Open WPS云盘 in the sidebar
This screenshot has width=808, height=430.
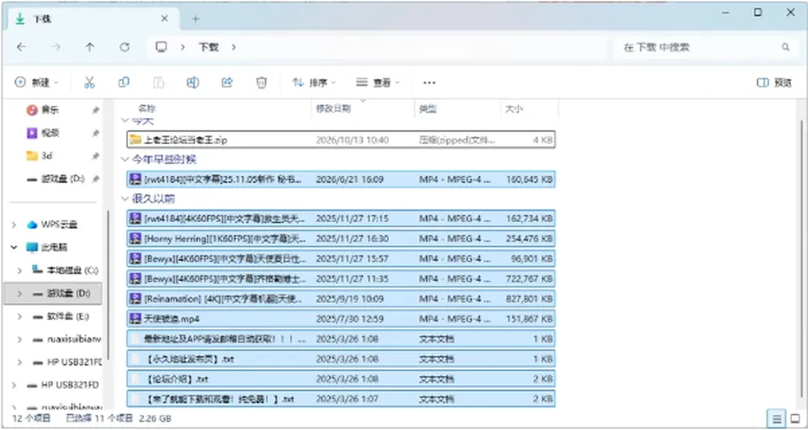pyautogui.click(x=59, y=225)
